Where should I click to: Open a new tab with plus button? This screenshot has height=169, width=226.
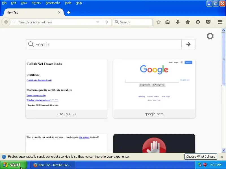tap(69, 12)
